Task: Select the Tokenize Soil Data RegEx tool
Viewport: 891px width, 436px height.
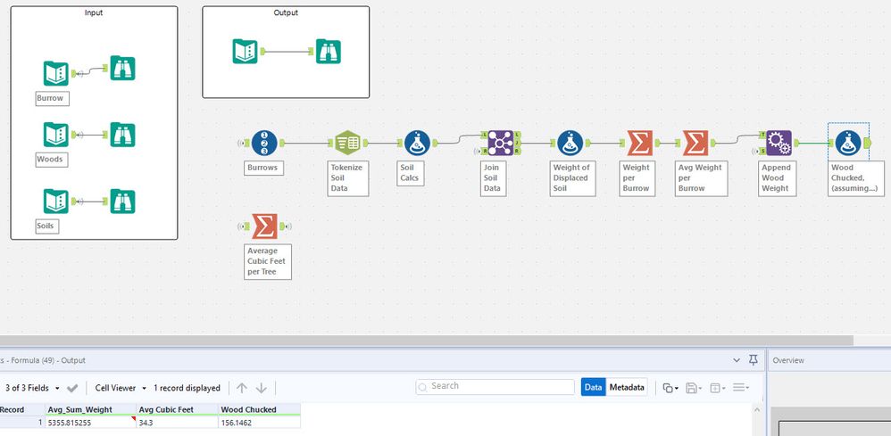Action: coord(348,143)
